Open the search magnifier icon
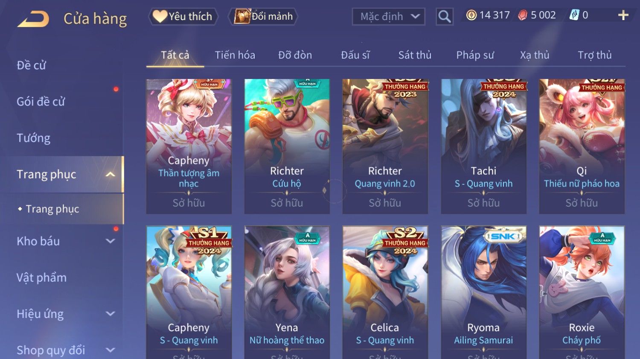Viewport: 640px width, 359px height. pyautogui.click(x=445, y=17)
